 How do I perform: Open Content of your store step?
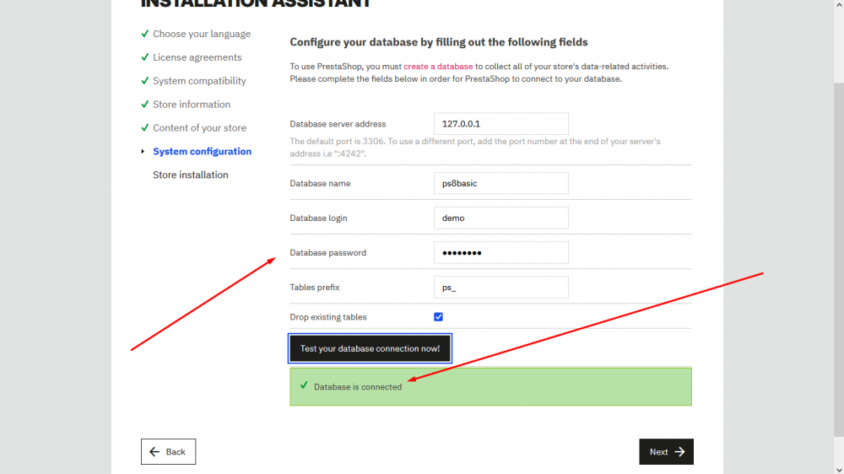tap(199, 128)
